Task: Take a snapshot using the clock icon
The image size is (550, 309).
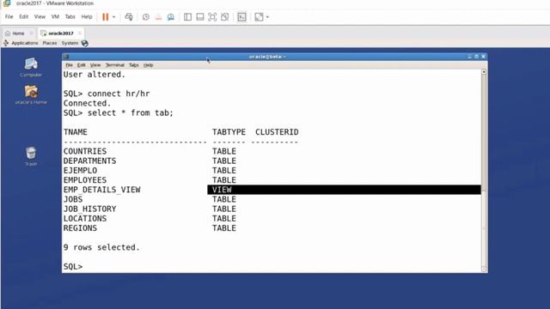Action: pyautogui.click(x=145, y=17)
